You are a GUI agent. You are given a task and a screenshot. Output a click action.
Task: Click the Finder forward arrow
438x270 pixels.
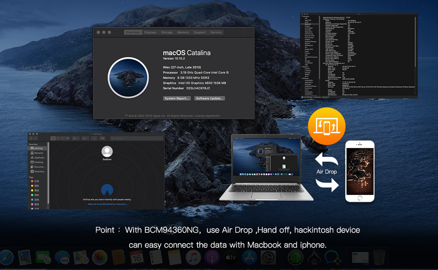tap(36, 138)
